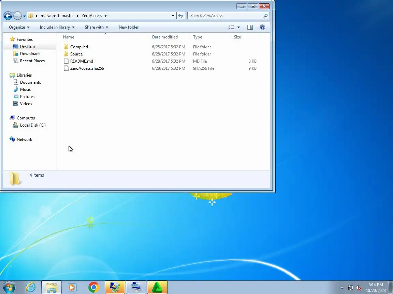Image resolution: width=393 pixels, height=294 pixels.
Task: Open the keyboard and monitor taskbar app
Action: click(136, 287)
